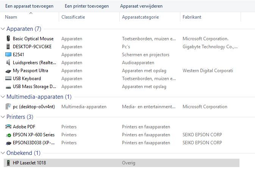Select the USB Mass Storage D... name
This screenshot has height=183, width=255.
[34, 87]
